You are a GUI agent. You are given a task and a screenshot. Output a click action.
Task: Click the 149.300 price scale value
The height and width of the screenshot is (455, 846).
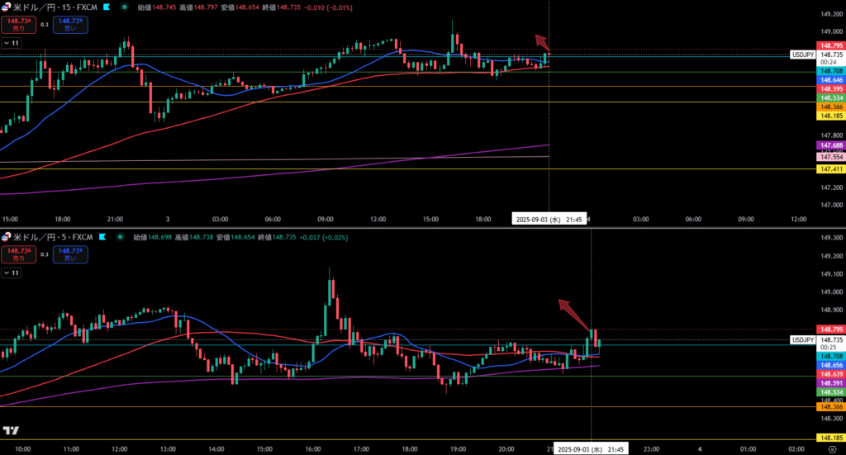[831, 238]
